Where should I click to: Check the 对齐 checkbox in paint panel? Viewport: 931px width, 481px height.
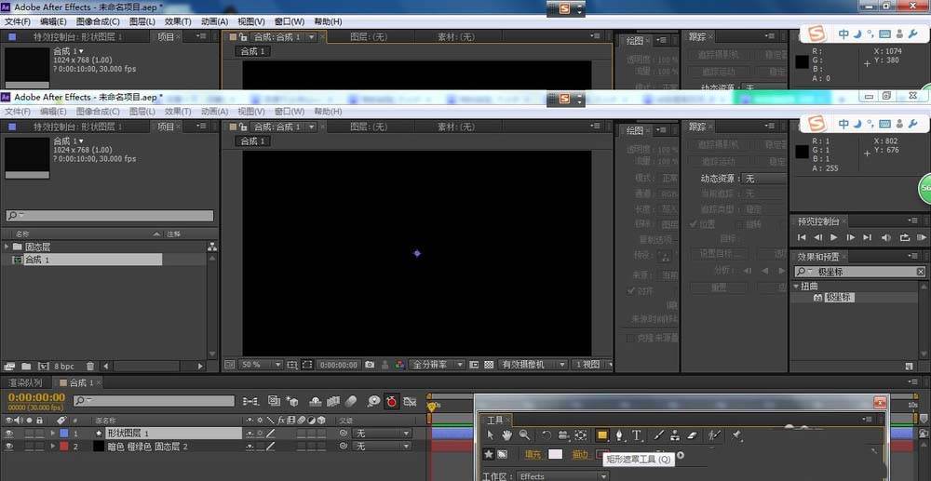click(632, 291)
